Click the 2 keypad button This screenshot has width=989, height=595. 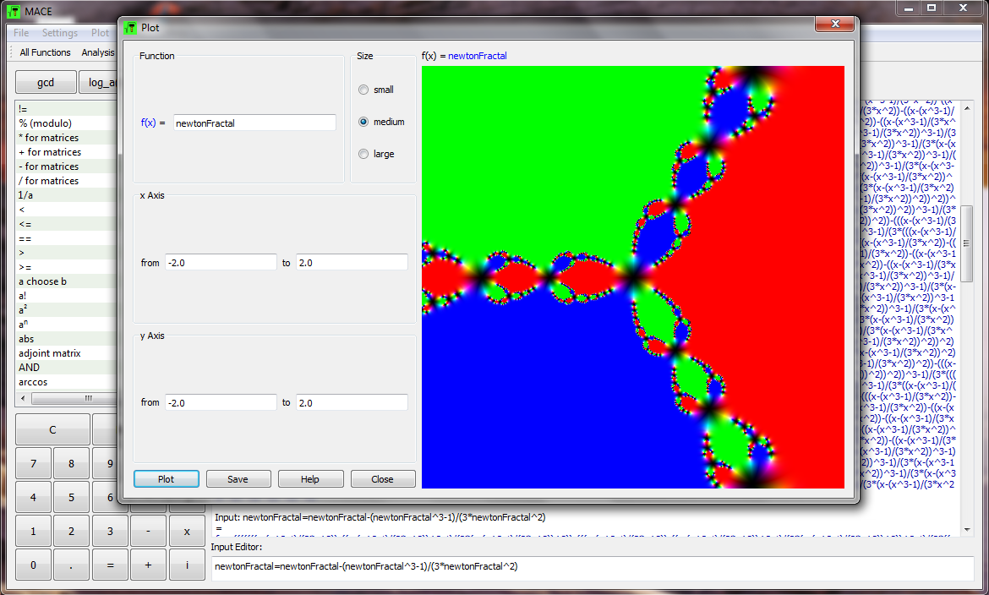(71, 532)
